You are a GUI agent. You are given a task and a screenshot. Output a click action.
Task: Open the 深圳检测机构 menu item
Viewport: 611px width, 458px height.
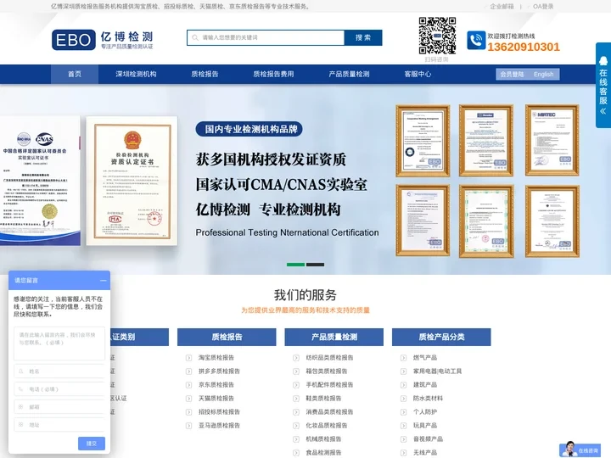[x=136, y=74]
